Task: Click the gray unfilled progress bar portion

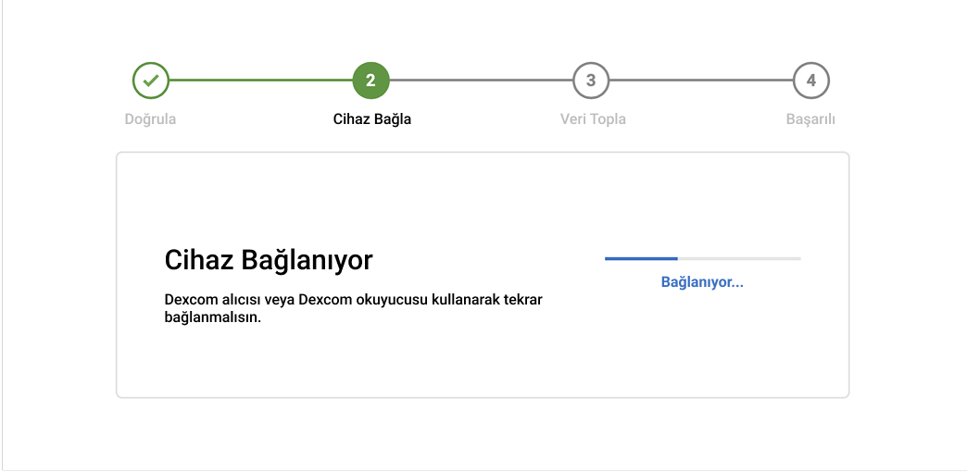Action: [739, 258]
